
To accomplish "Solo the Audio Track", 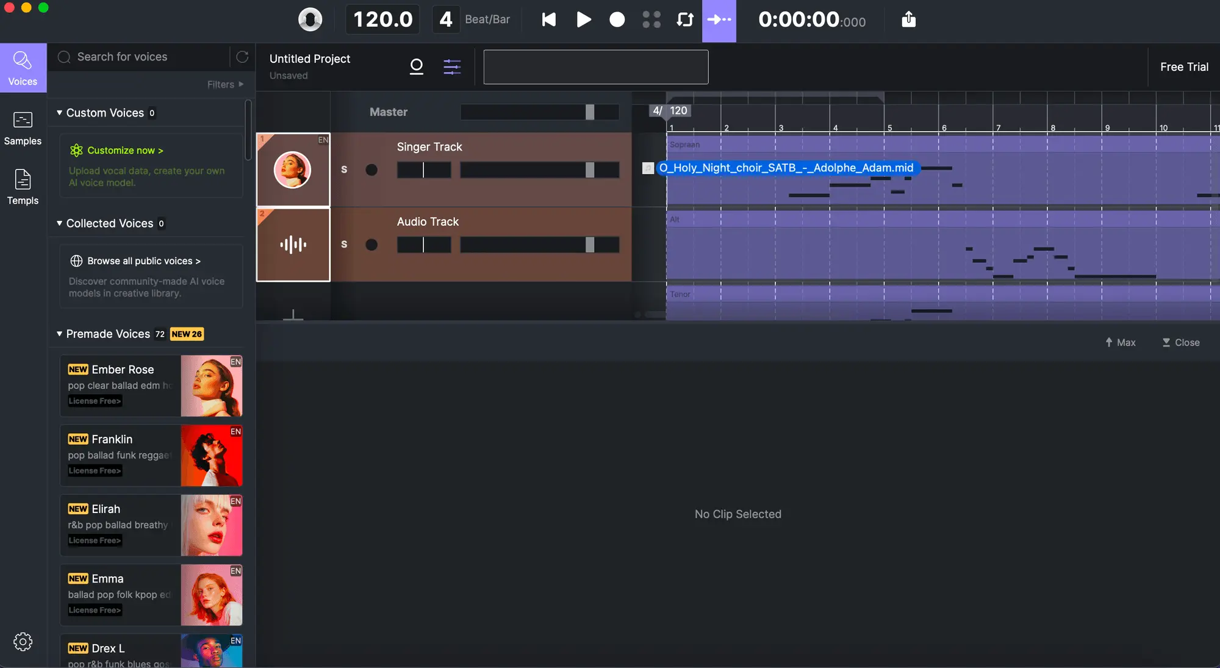I will 344,244.
